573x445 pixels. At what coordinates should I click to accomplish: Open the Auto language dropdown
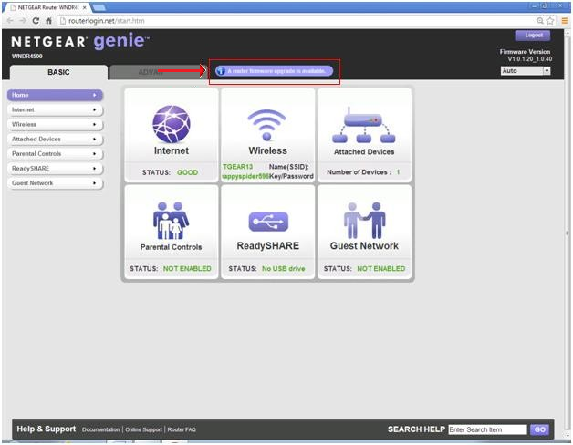526,71
